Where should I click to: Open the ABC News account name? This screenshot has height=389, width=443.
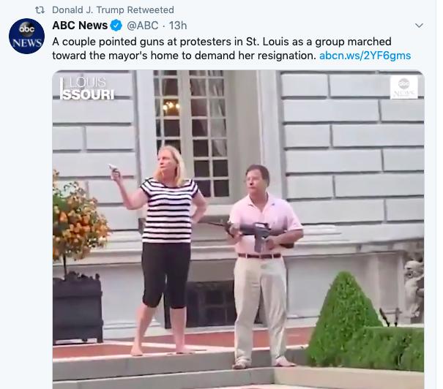[80, 26]
